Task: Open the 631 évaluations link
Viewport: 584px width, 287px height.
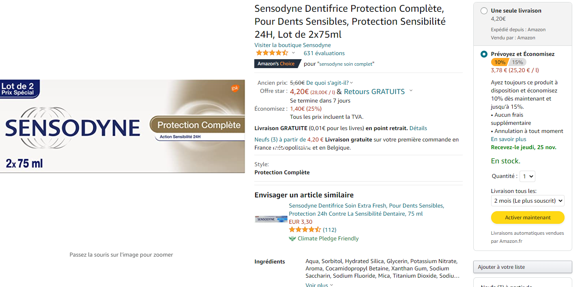Action: [324, 53]
